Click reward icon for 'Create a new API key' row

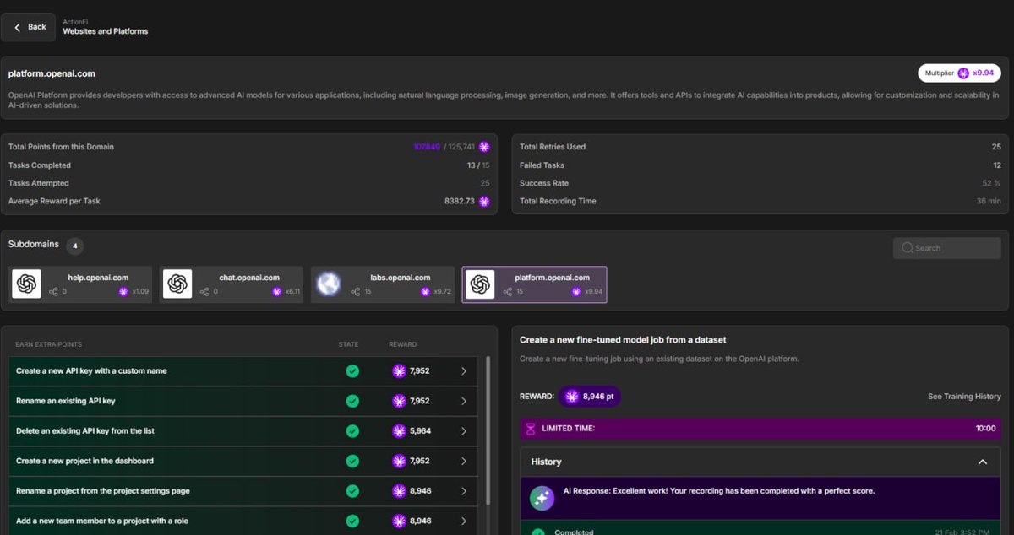pyautogui.click(x=399, y=371)
